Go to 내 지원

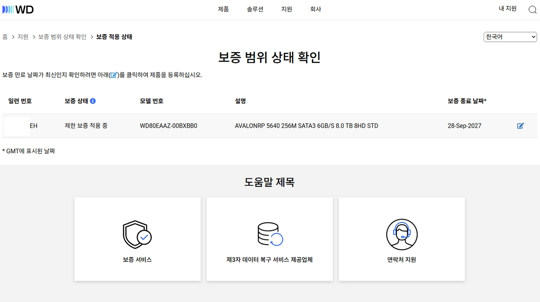click(507, 8)
